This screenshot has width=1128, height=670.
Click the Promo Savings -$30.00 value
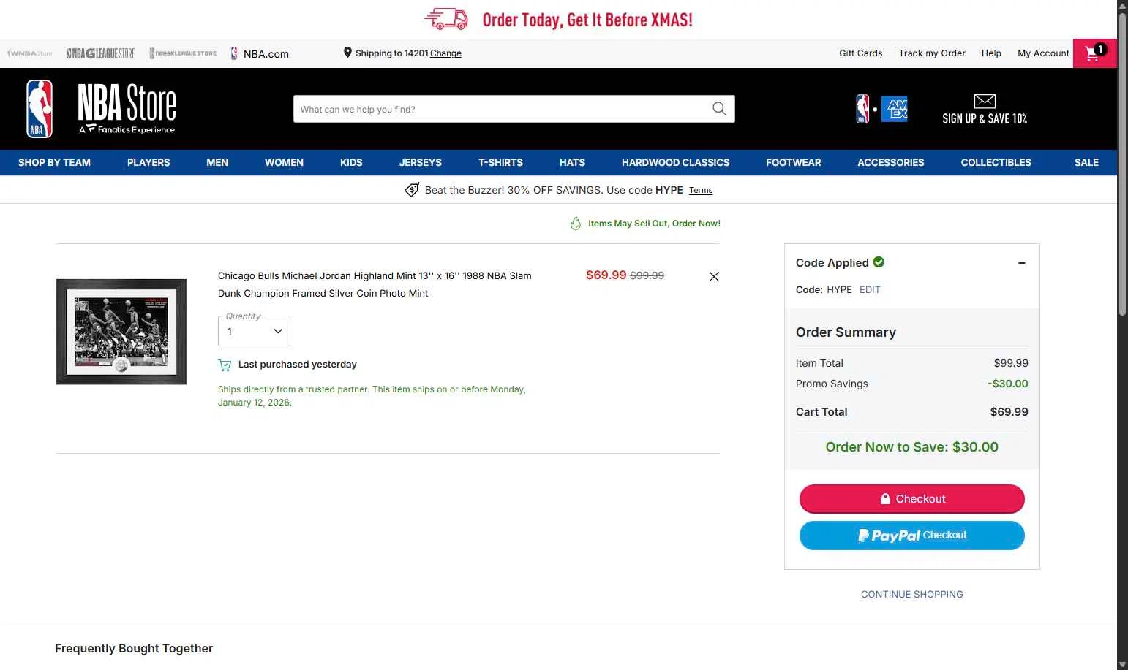(x=1007, y=384)
